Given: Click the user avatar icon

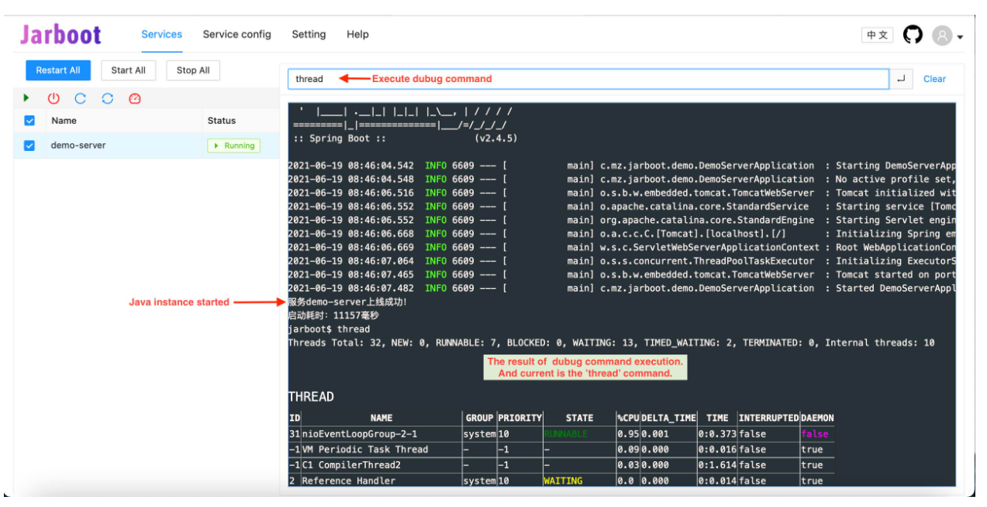Looking at the screenshot, I should (x=942, y=36).
